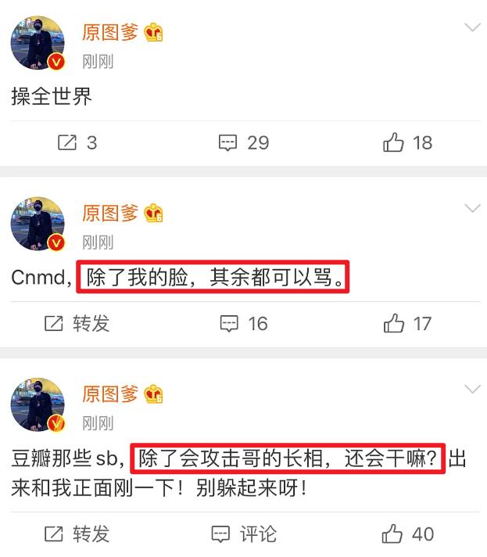The height and width of the screenshot is (557, 487).
Task: Open comments icon showing 16
Action: (229, 324)
